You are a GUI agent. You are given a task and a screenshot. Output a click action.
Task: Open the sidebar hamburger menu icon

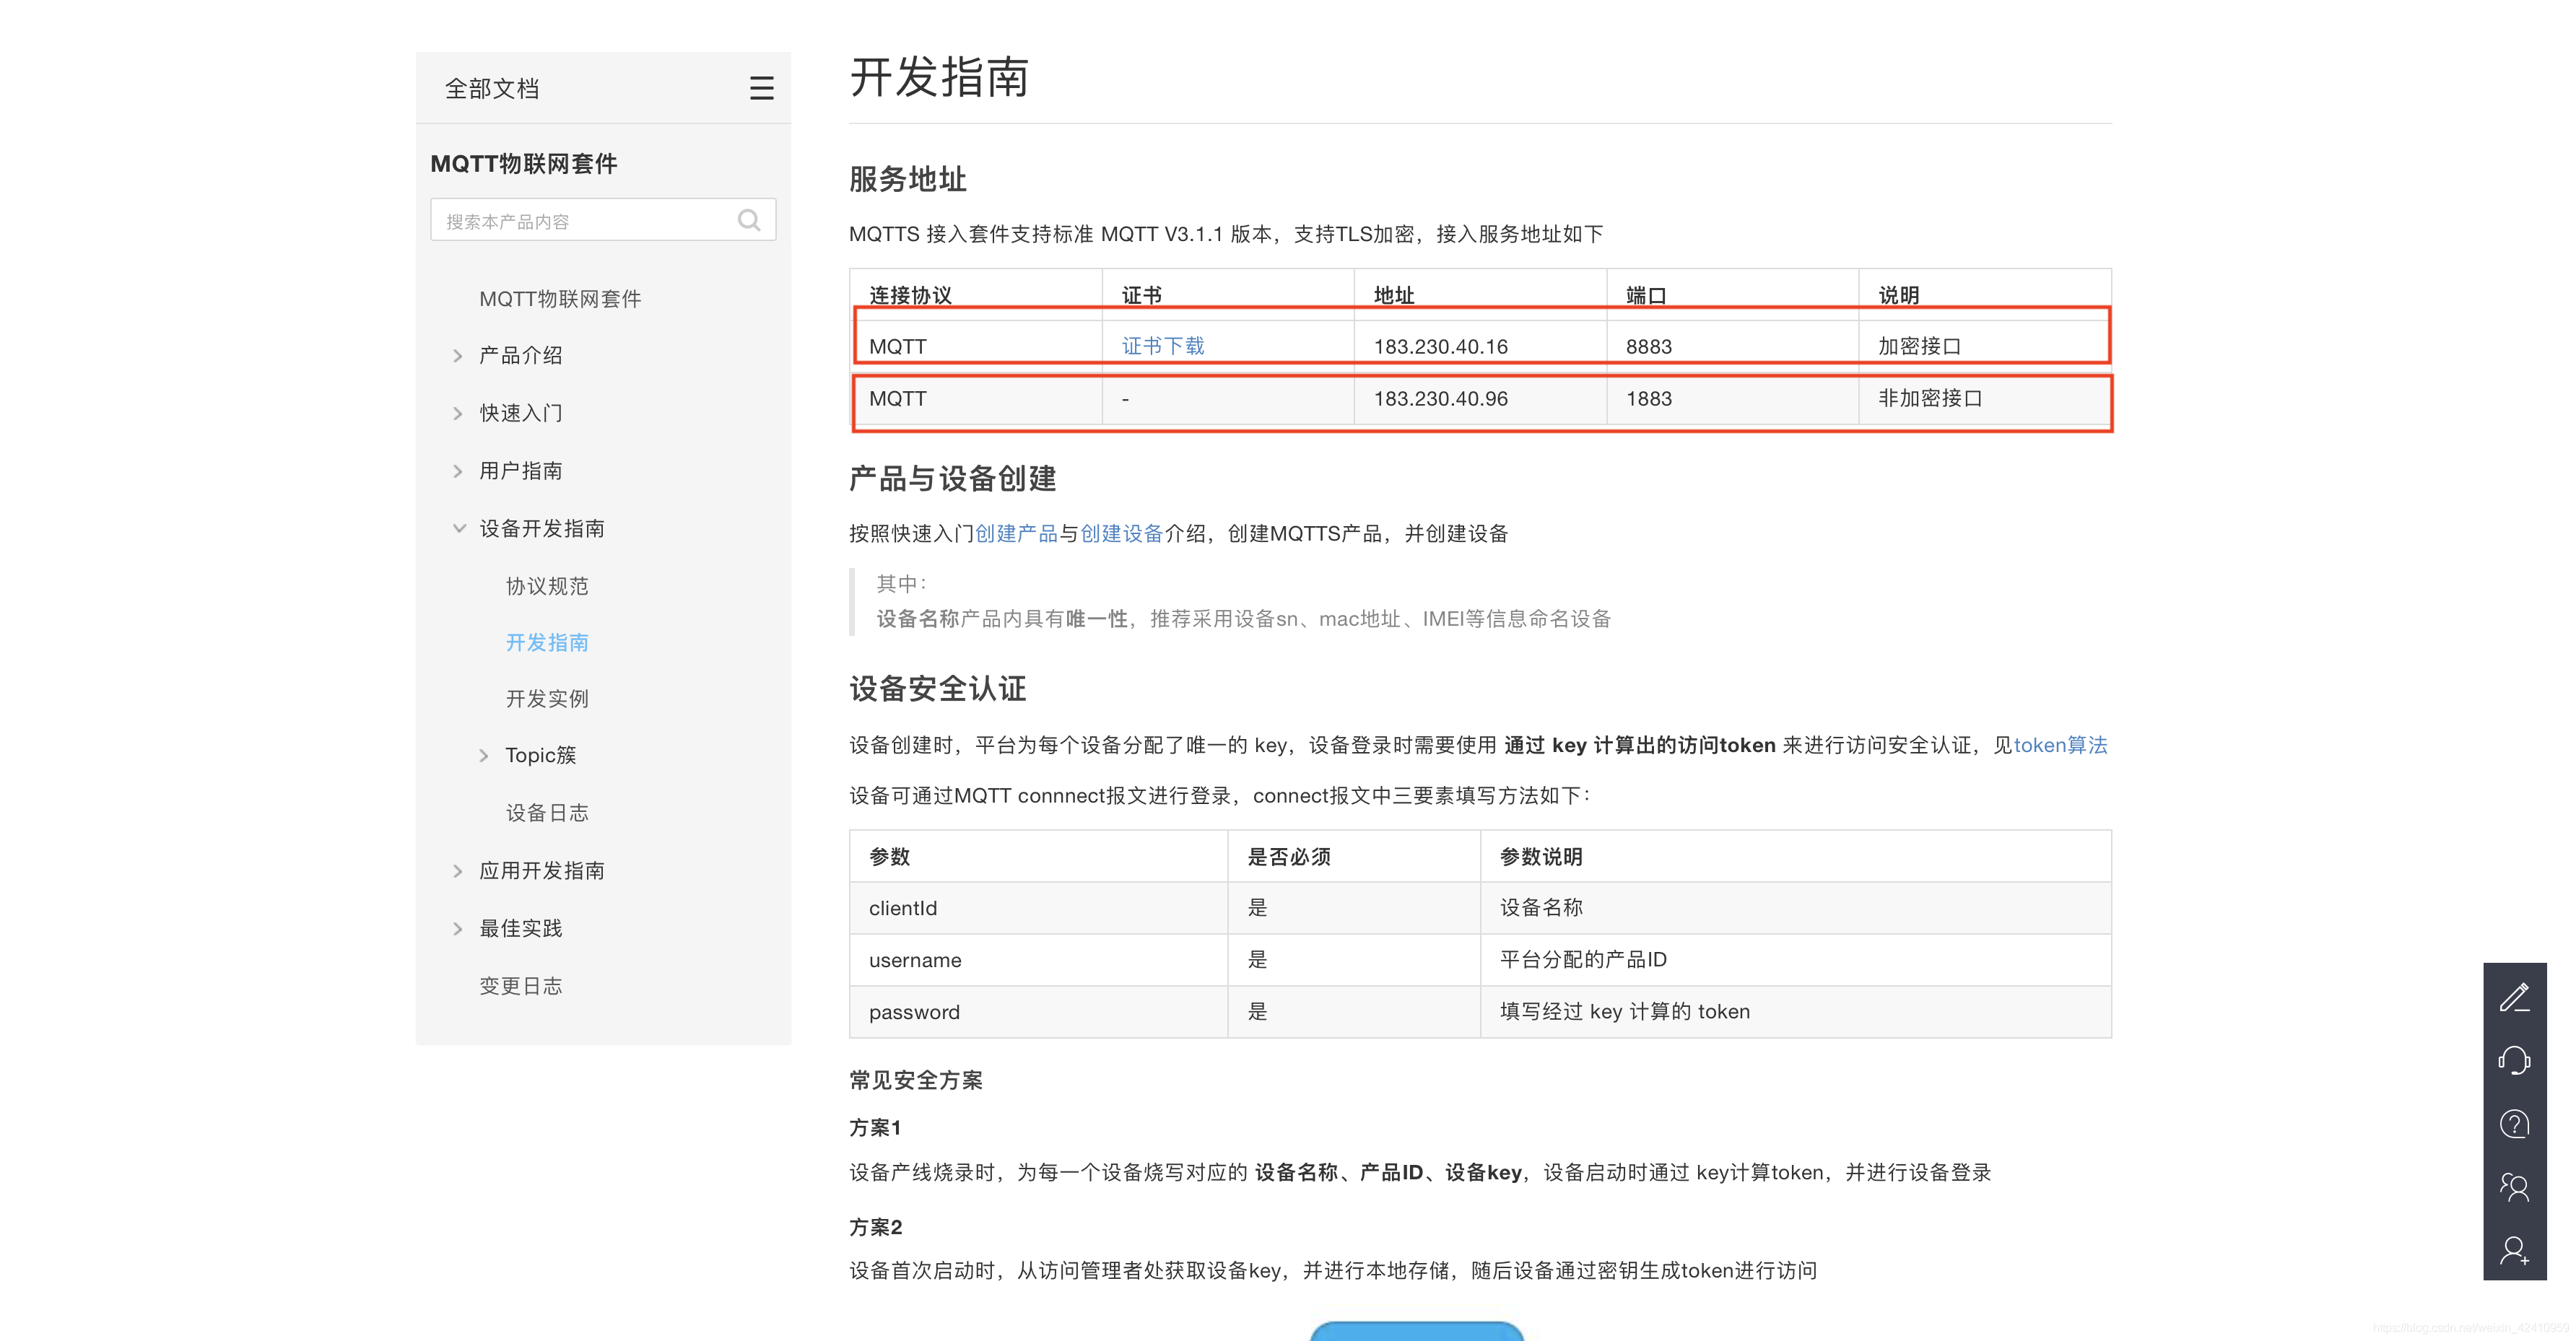point(762,88)
